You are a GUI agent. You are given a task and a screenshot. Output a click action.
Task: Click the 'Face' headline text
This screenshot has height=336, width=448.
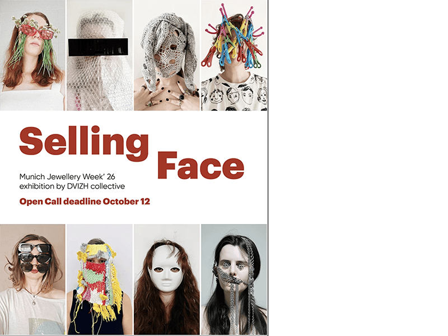(201, 165)
